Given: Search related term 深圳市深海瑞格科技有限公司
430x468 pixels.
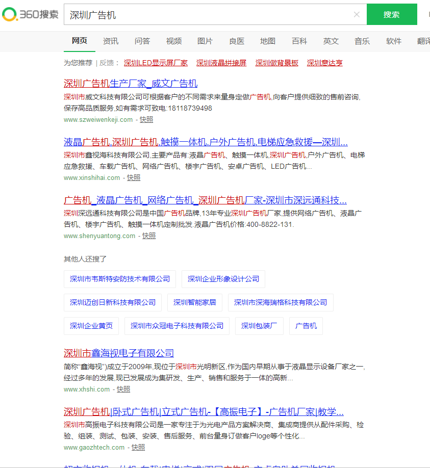Looking at the screenshot, I should coord(281,303).
